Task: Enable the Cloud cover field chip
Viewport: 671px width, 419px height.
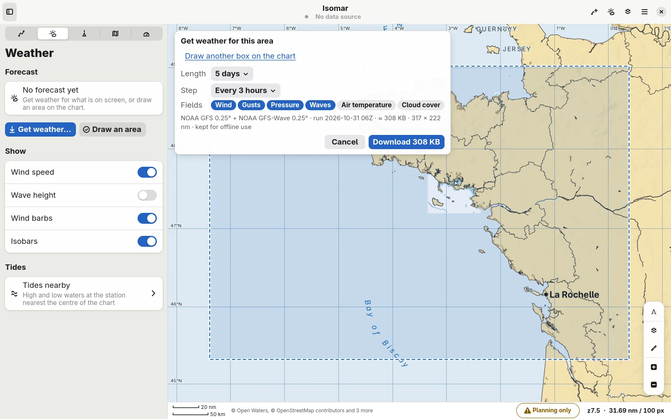Action: [x=421, y=105]
